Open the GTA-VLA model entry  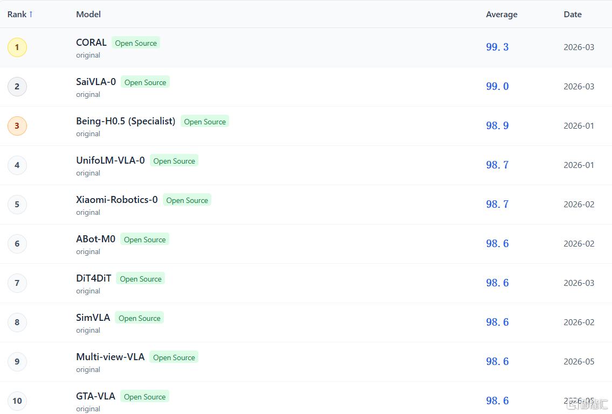[95, 396]
